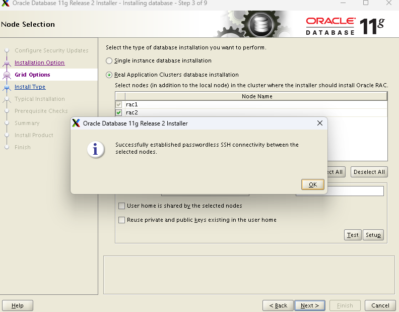
Task: Click OK in the SSH connectivity dialog
Action: click(312, 184)
